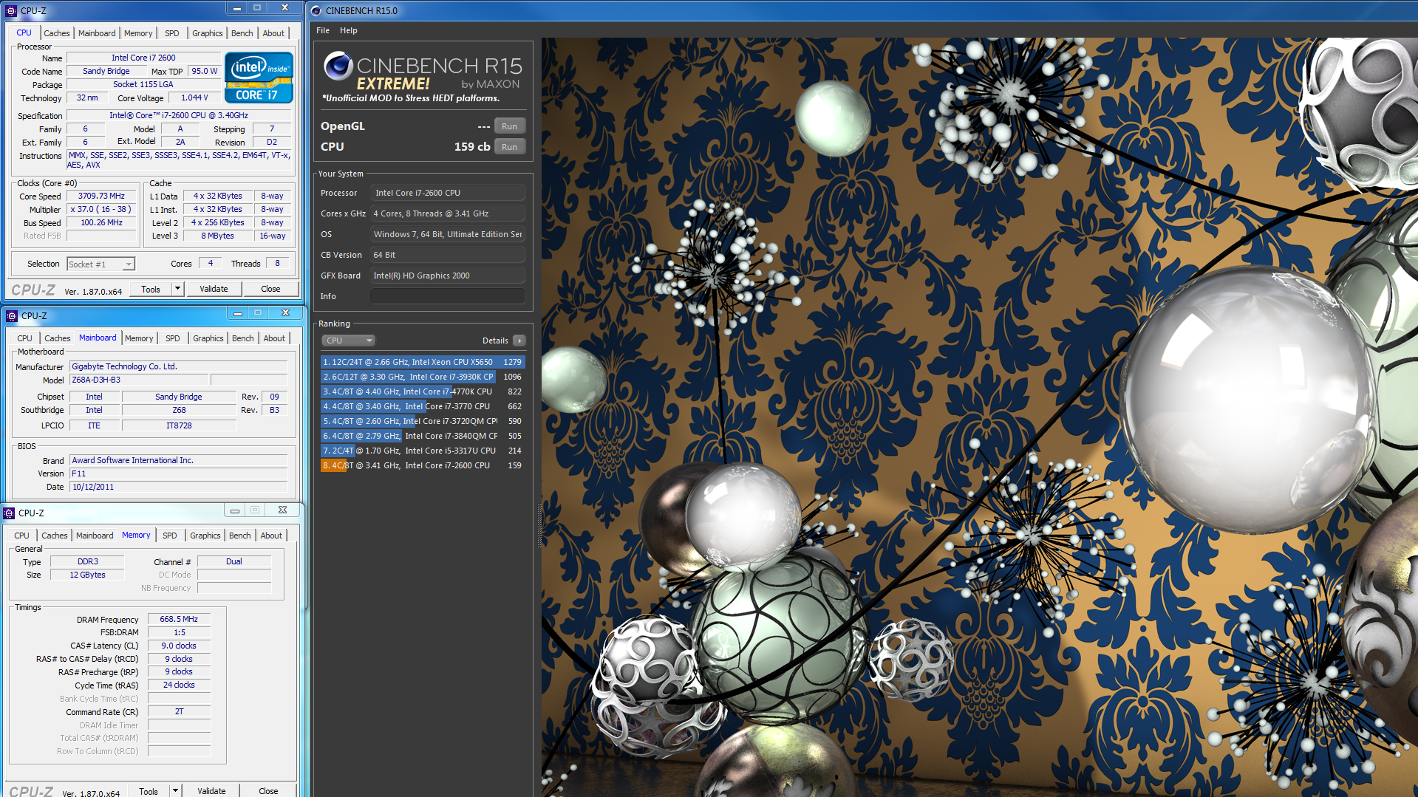Screen dimensions: 1418x797
Task: Click the empty Info input field
Action: click(448, 296)
